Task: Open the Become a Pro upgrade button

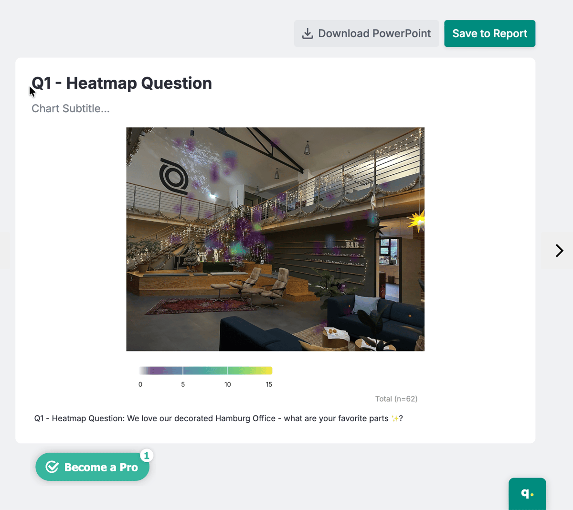Action: [92, 467]
